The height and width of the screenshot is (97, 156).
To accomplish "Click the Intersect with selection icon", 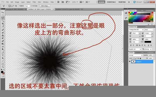I will (x=16, y=6).
